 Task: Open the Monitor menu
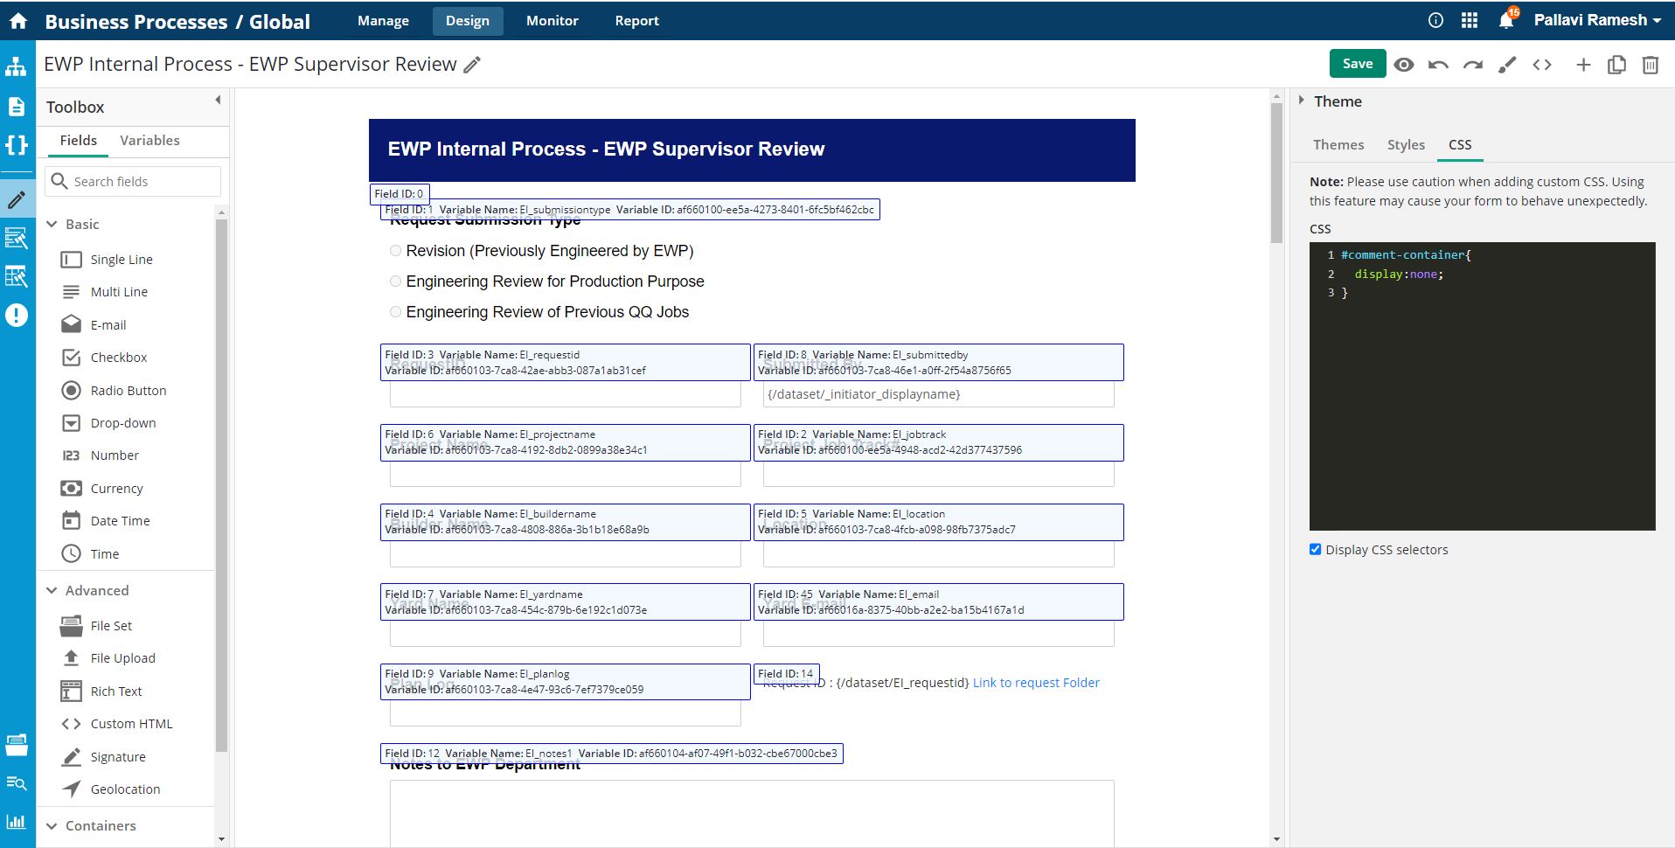click(x=552, y=21)
